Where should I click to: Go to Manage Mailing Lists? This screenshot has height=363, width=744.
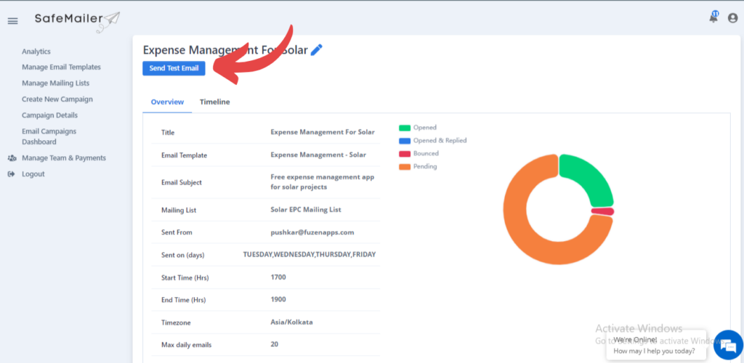(55, 83)
